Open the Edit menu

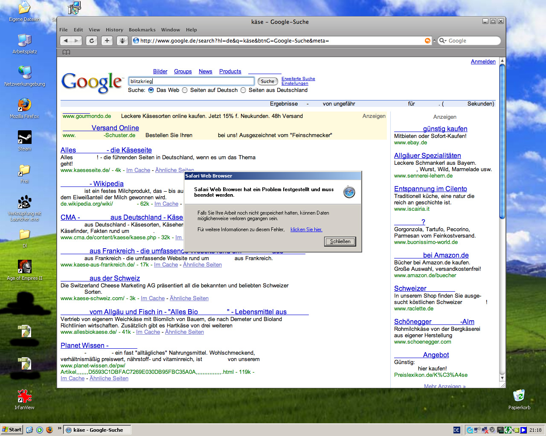[78, 30]
